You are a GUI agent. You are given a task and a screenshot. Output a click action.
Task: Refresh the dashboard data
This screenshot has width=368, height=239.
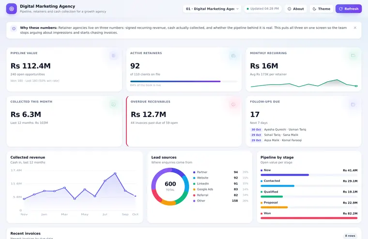[x=349, y=9]
